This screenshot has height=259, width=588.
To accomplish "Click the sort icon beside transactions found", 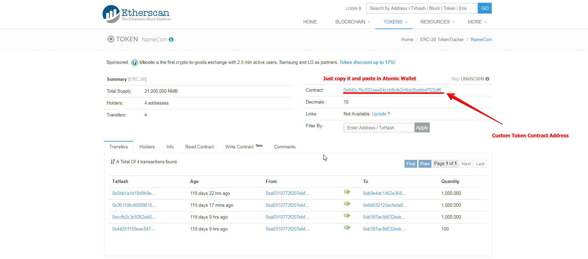I will [x=113, y=162].
